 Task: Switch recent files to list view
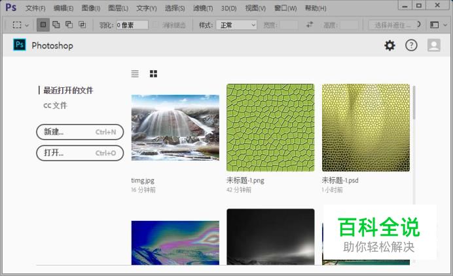coord(135,74)
